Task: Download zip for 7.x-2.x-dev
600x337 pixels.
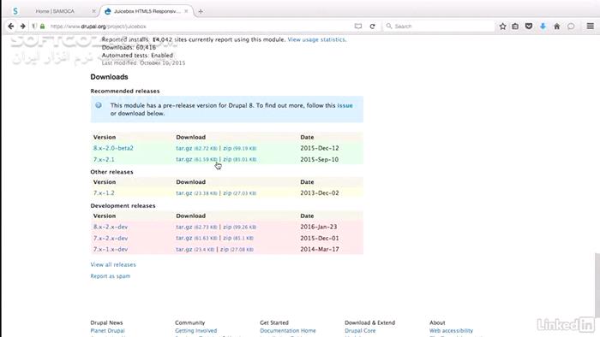Action: [227, 238]
